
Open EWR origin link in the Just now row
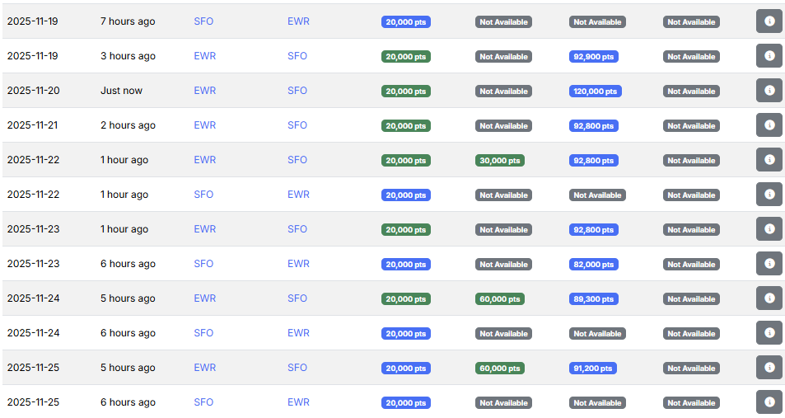pos(204,91)
